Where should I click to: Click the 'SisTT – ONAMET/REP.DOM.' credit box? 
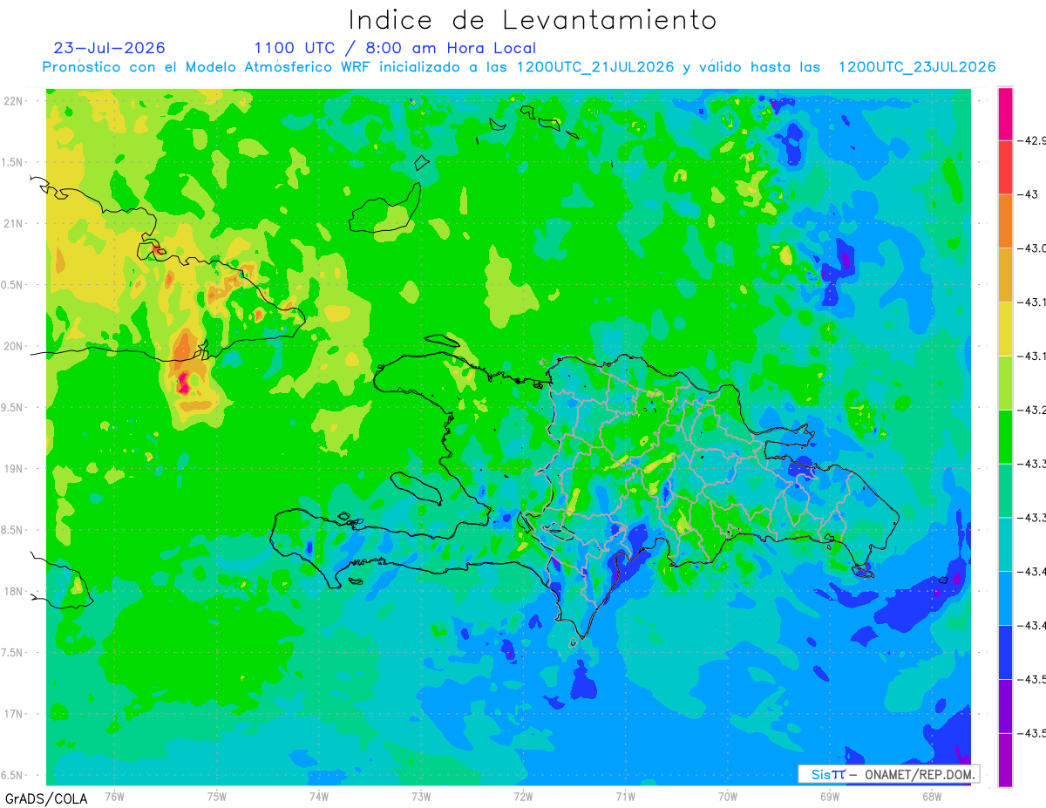click(x=888, y=774)
